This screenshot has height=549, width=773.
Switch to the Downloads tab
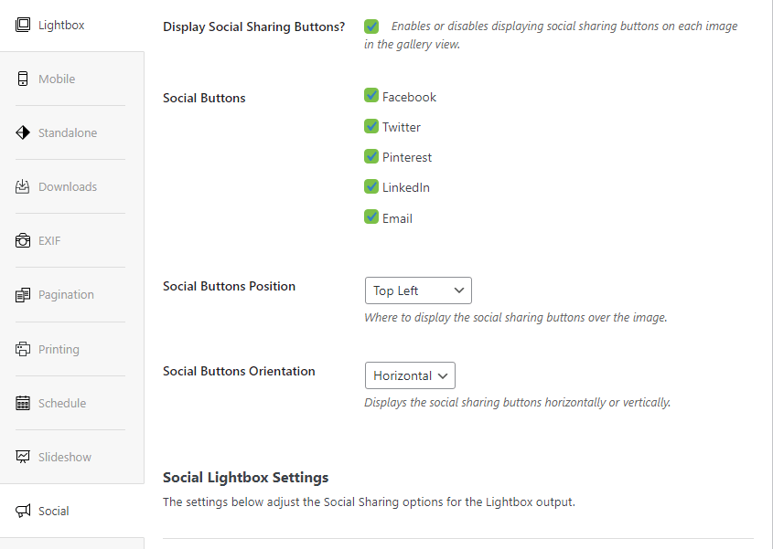67,186
